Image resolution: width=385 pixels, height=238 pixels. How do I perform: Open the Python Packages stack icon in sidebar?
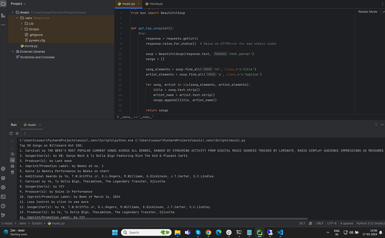[x=3, y=178]
